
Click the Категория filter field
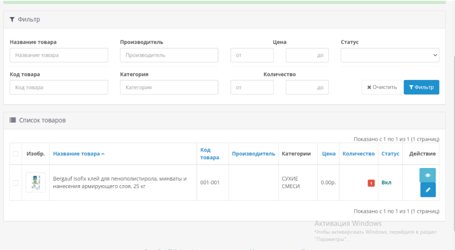pos(169,87)
